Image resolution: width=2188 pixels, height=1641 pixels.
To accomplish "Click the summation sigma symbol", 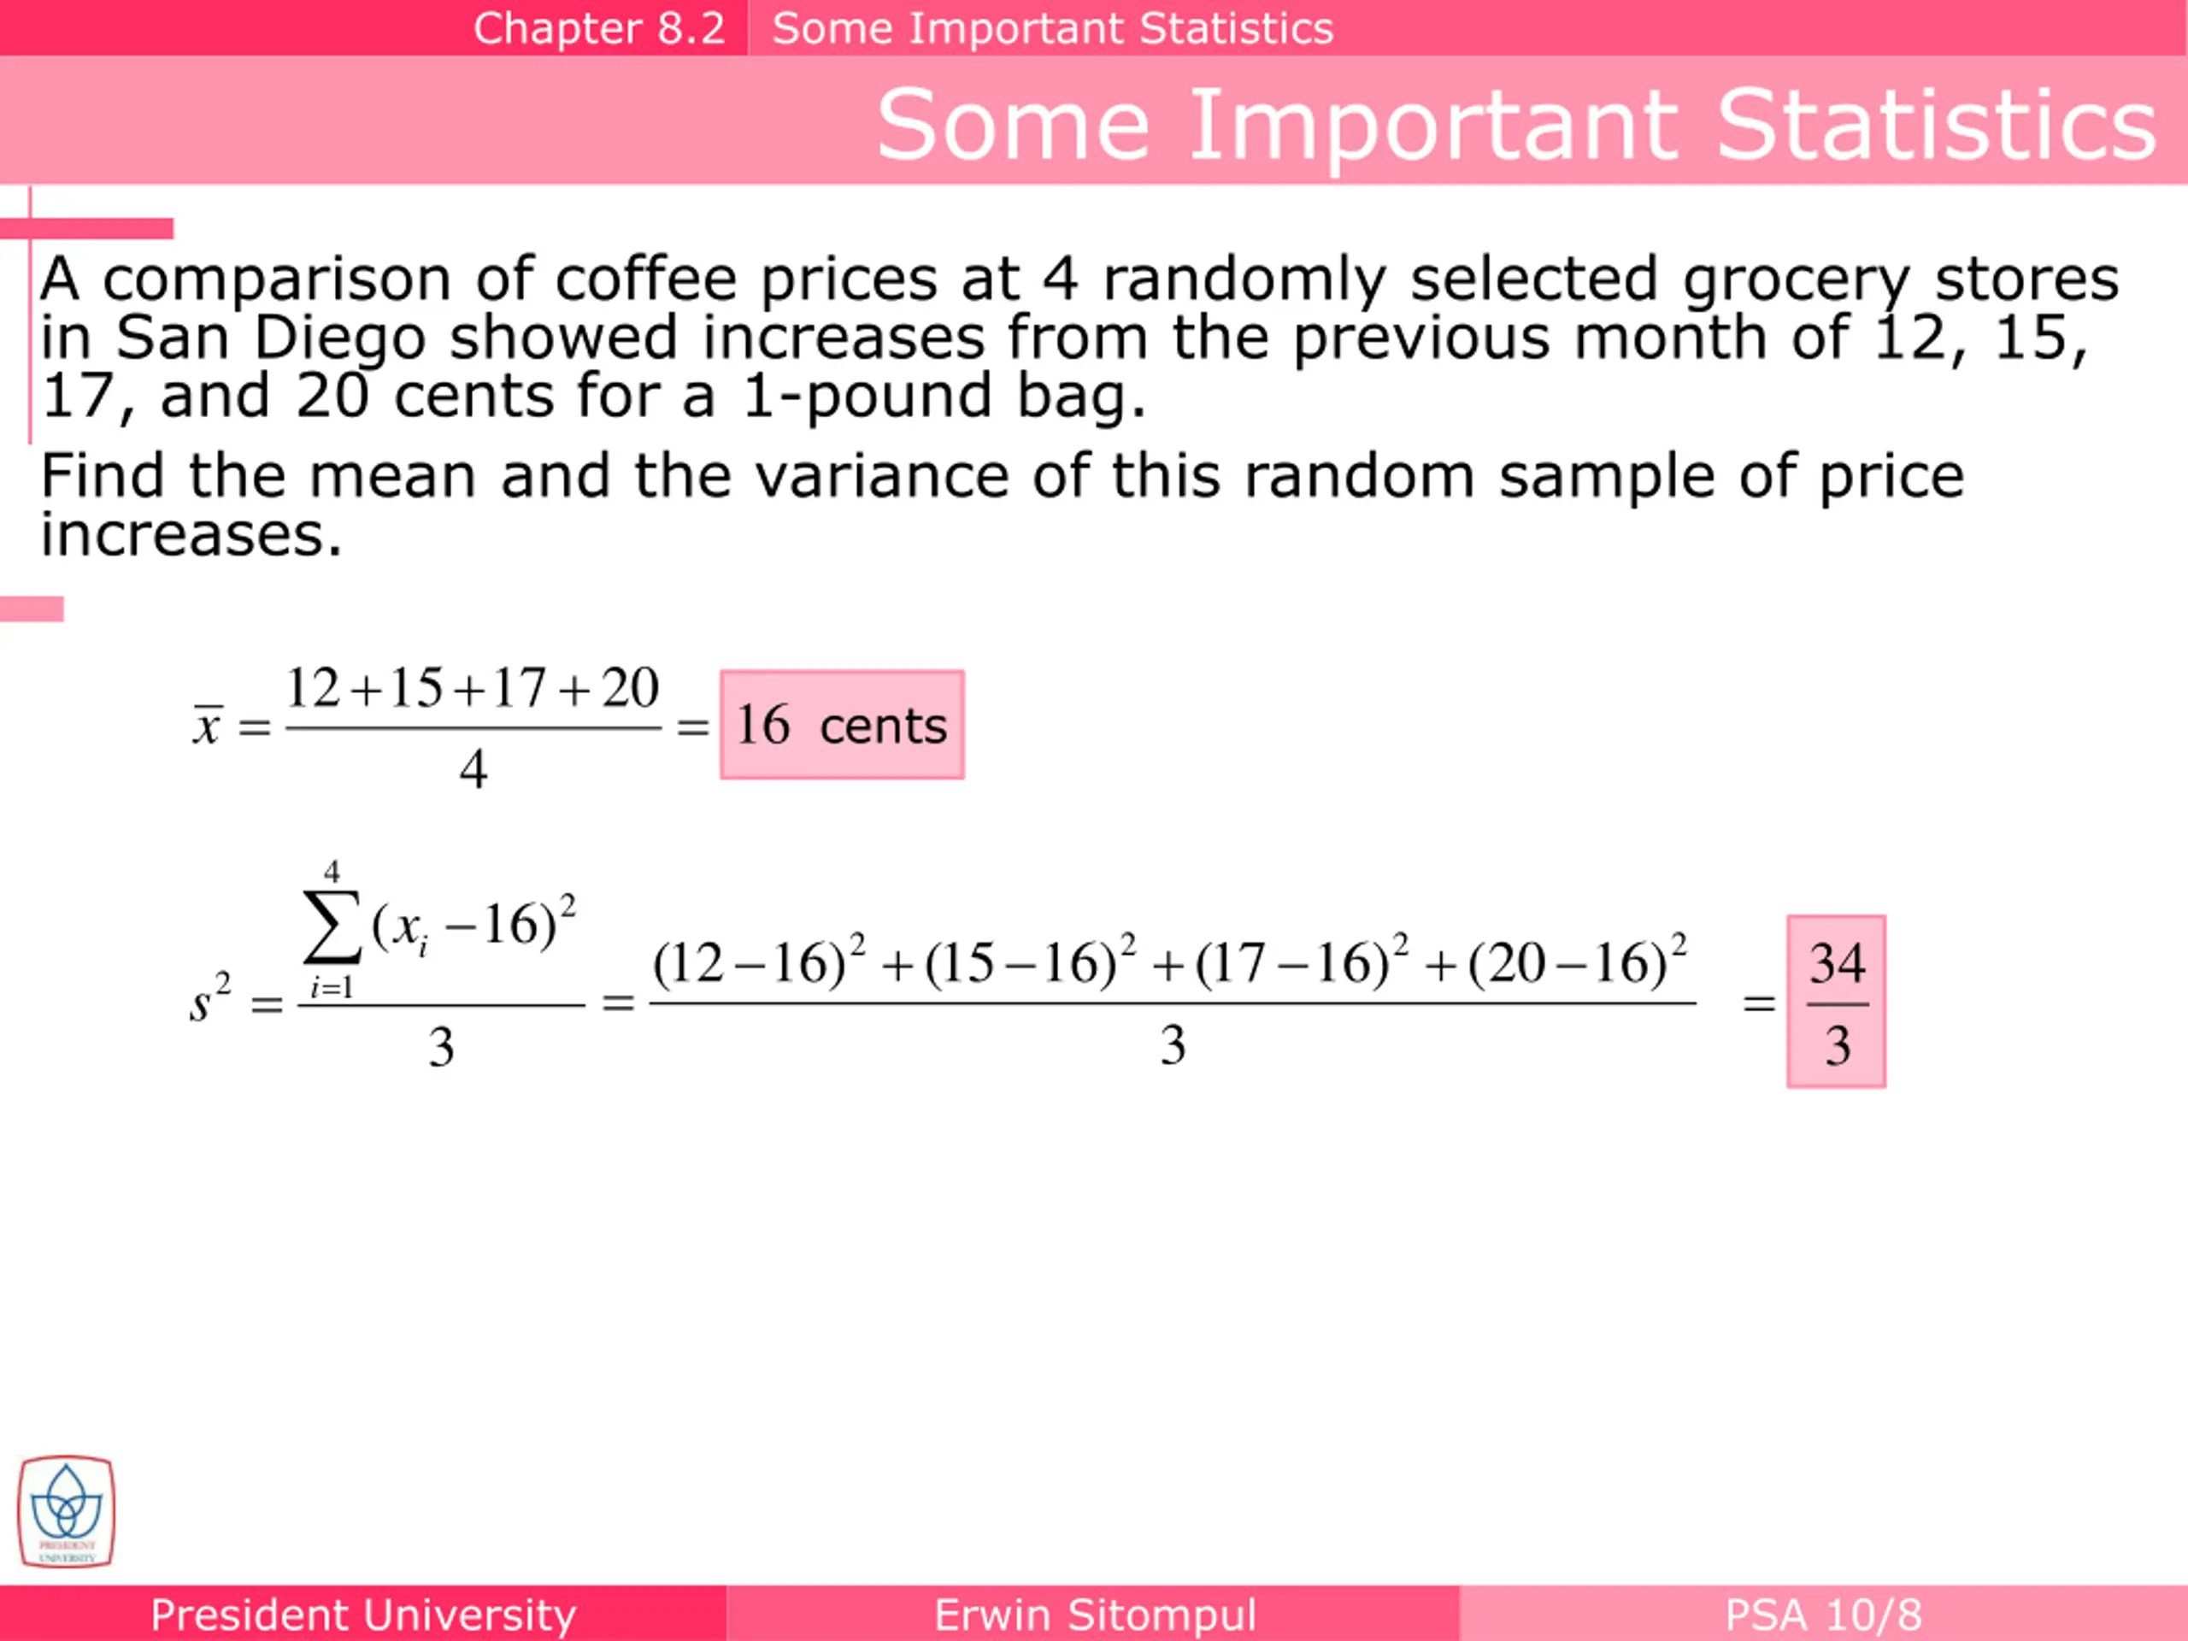I will coord(332,928).
